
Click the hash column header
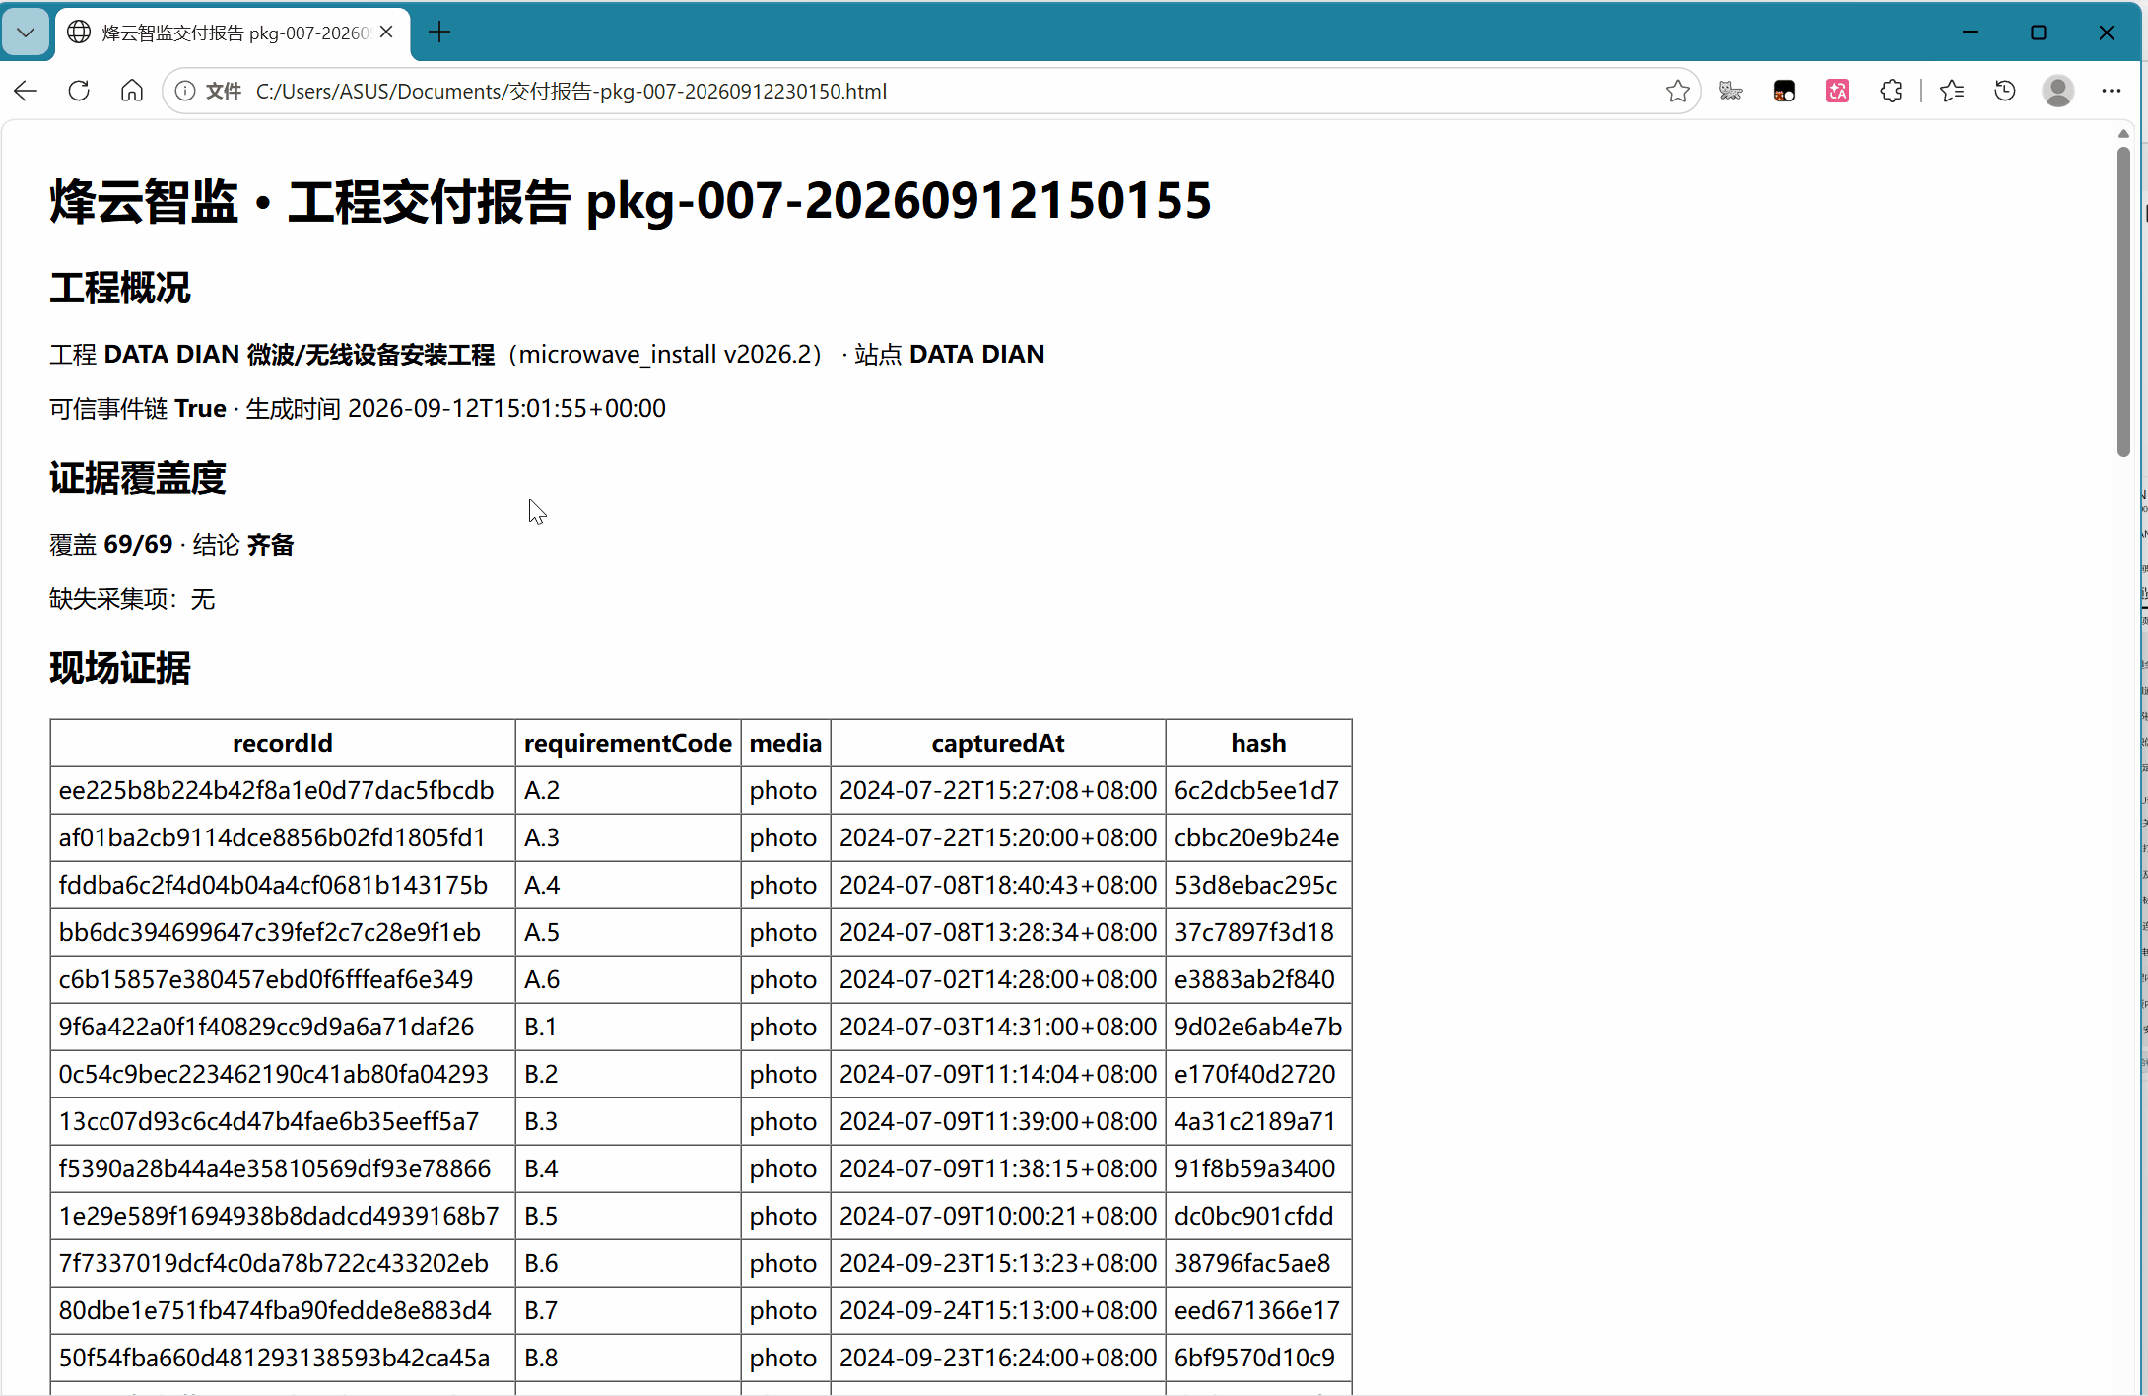click(x=1258, y=743)
